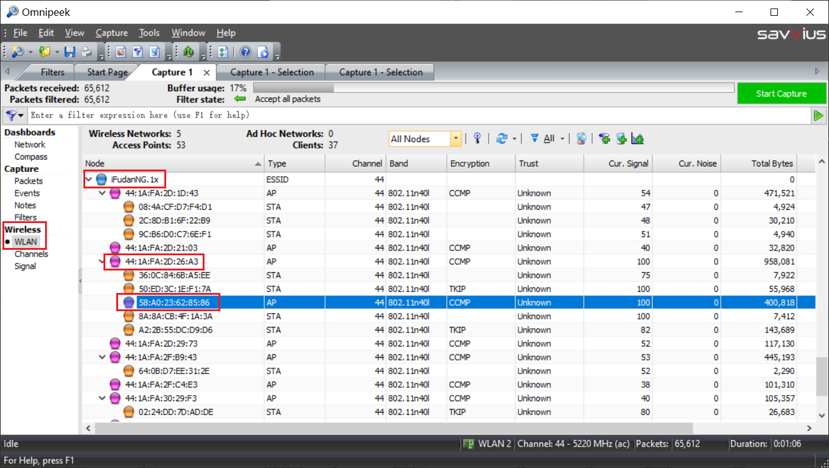Click orange STA icon of 08:4A:CF:D7:F4:D1

128,207
